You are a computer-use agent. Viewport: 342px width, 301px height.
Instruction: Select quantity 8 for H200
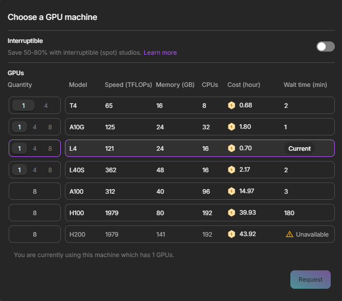[35, 234]
